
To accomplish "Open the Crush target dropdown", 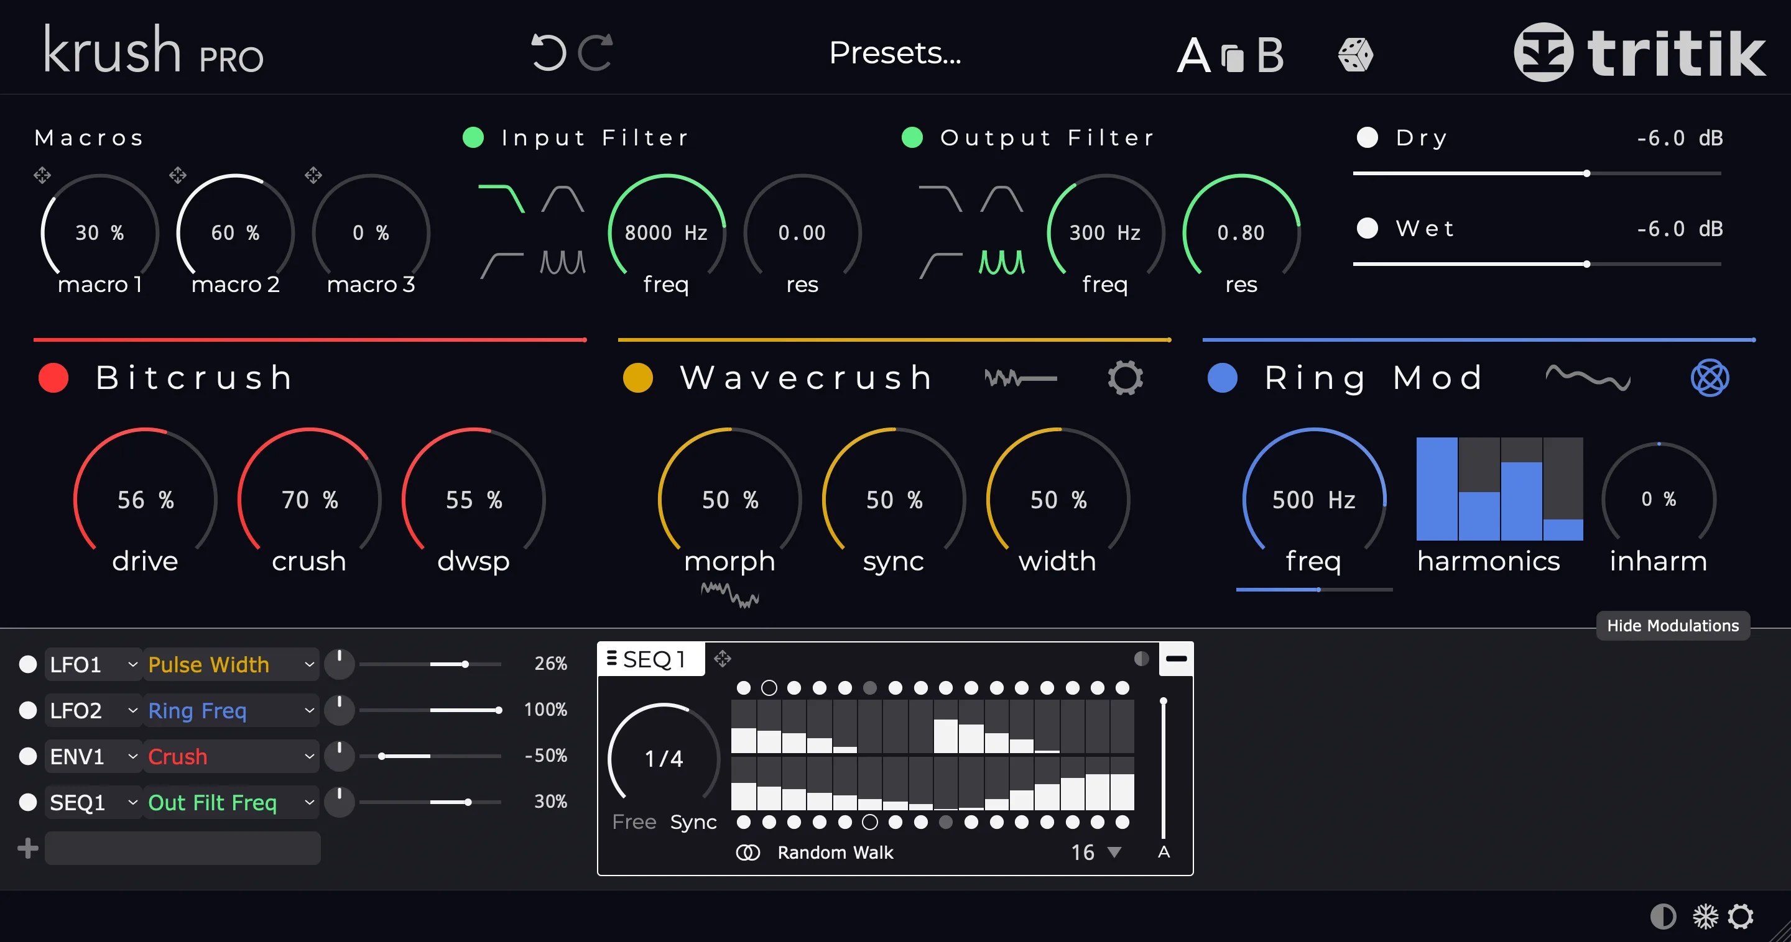I will (231, 756).
